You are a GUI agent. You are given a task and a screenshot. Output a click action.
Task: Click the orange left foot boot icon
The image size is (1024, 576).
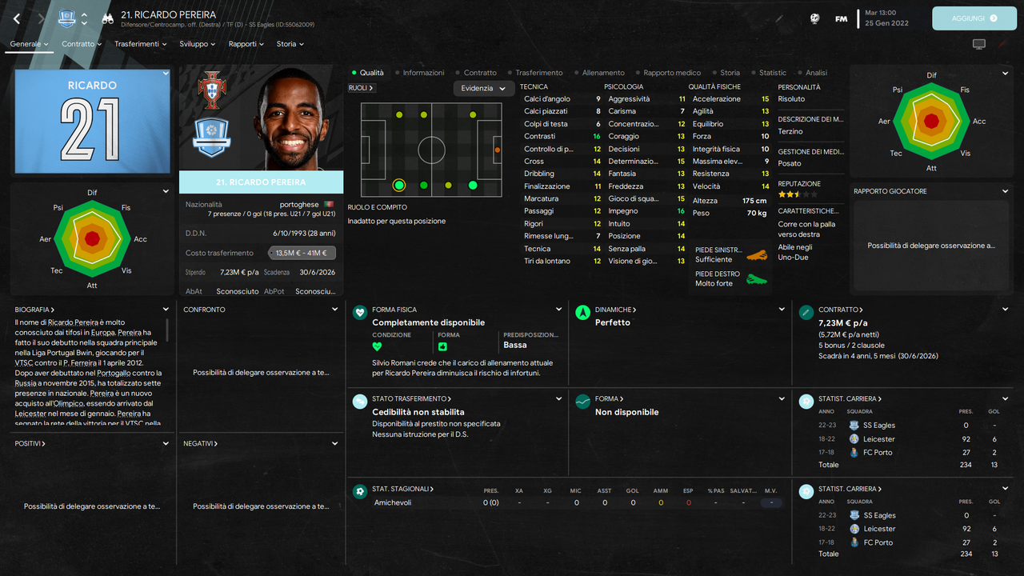[x=757, y=255]
